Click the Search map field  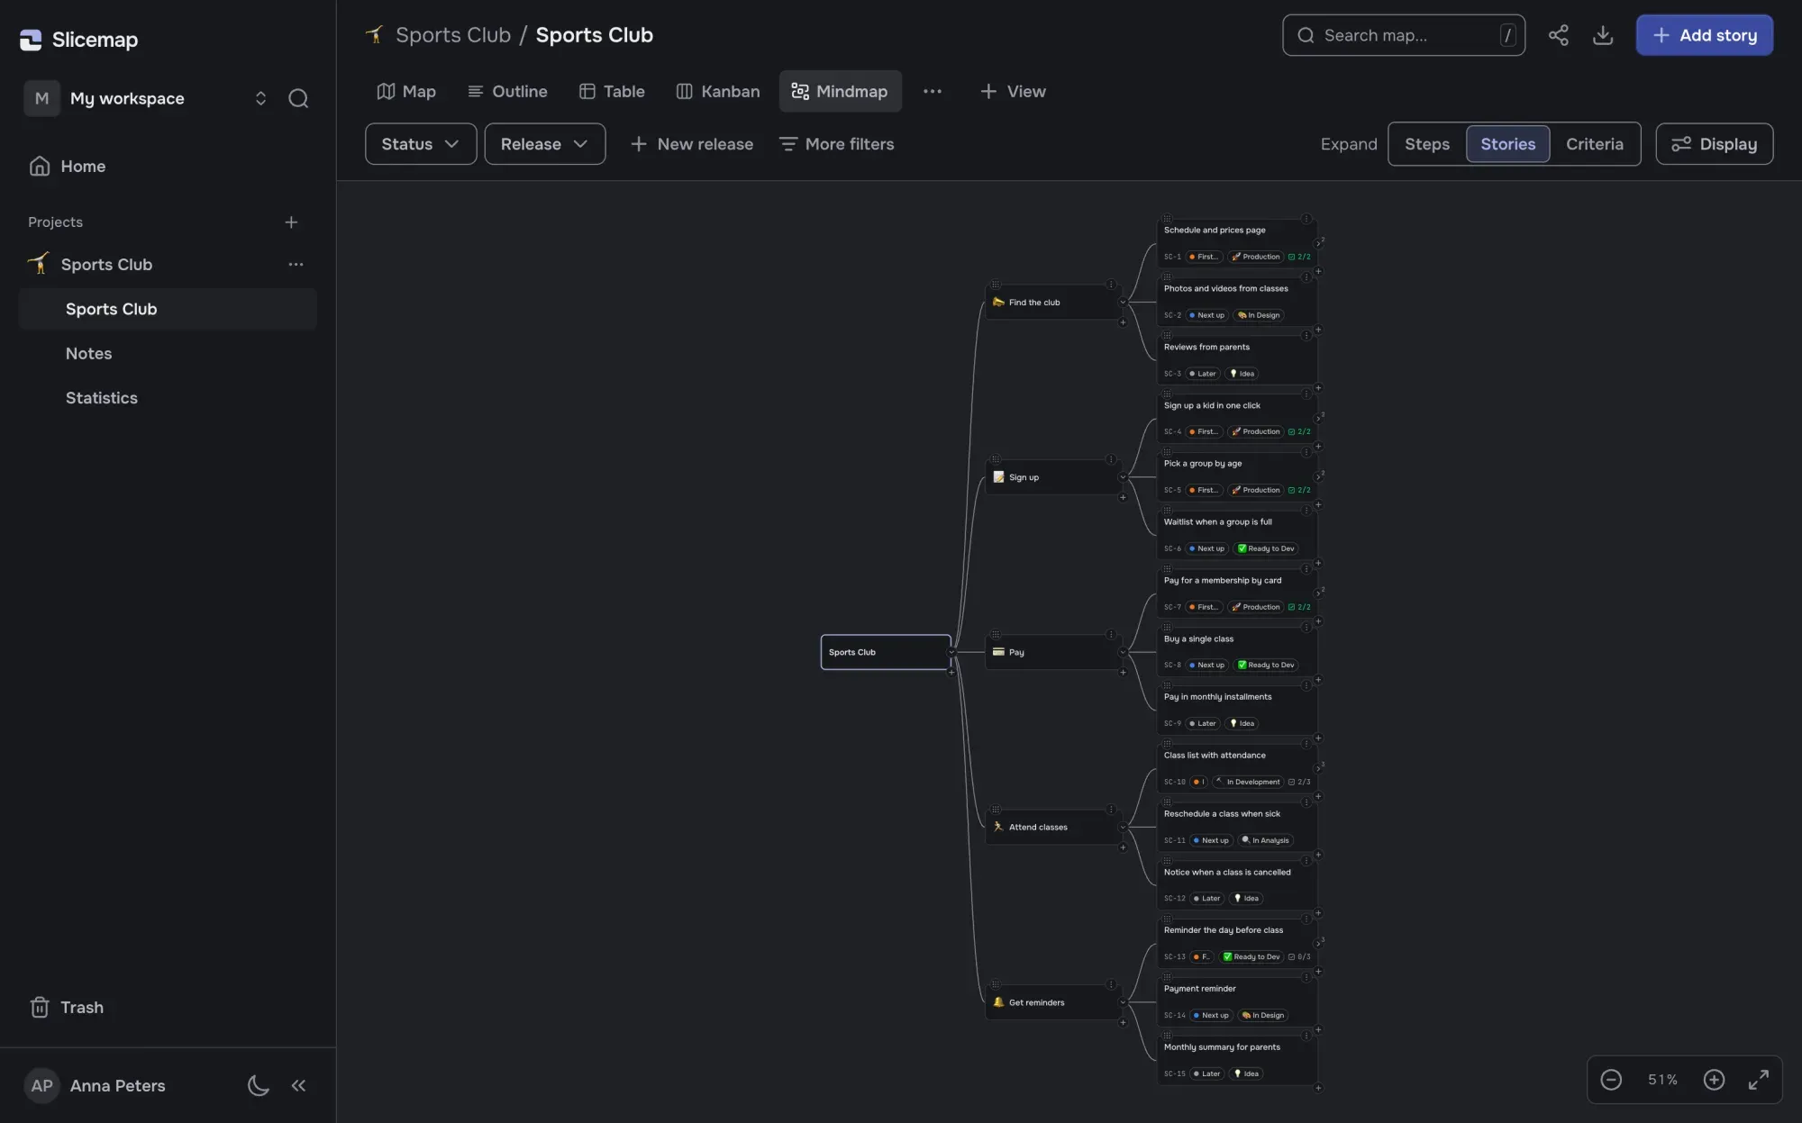pos(1403,35)
